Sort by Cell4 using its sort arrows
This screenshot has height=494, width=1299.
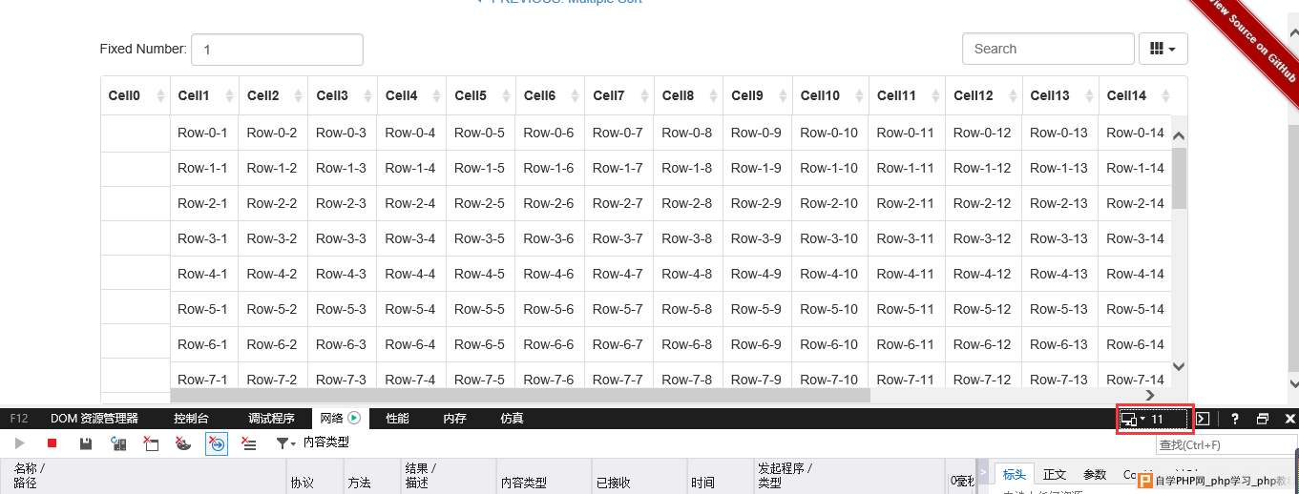click(x=436, y=95)
